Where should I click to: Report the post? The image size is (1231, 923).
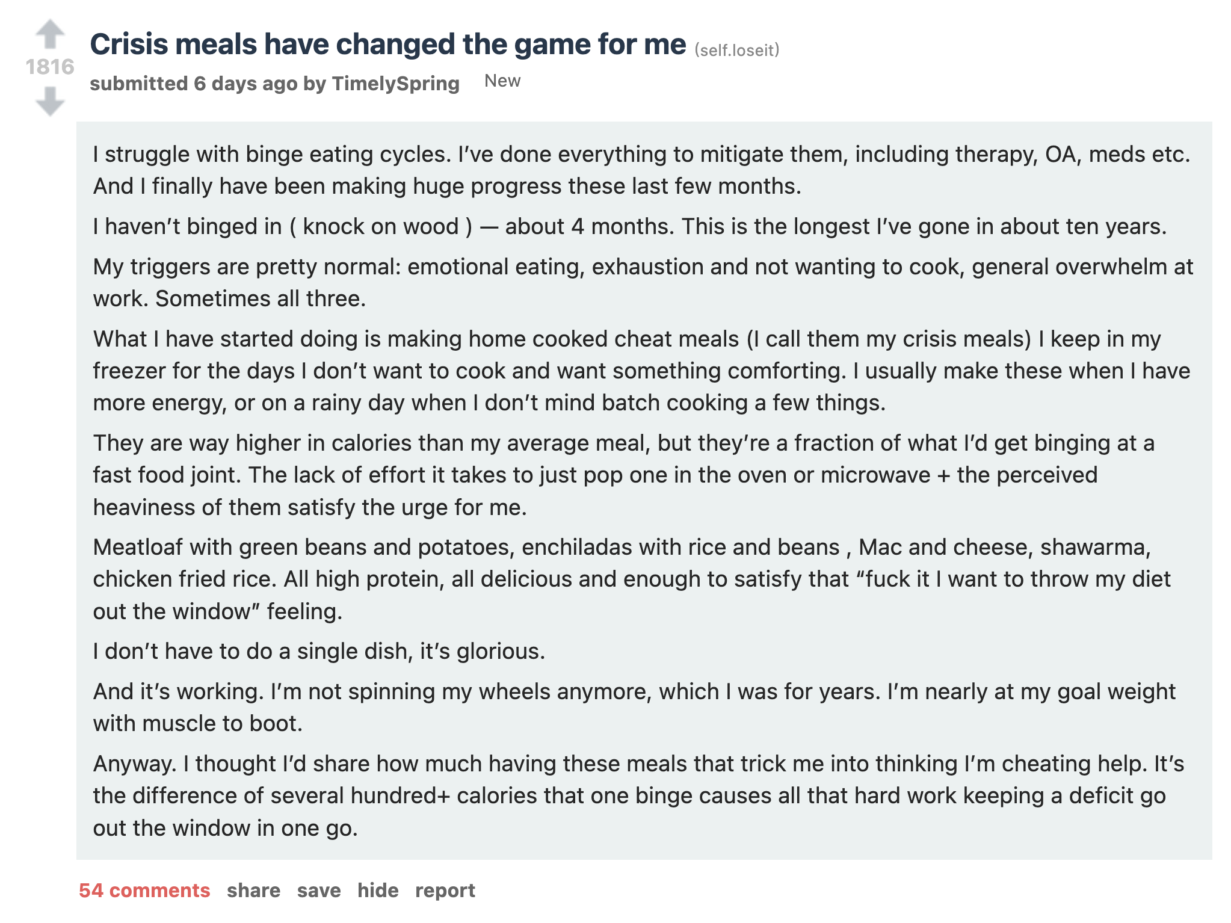click(x=445, y=890)
